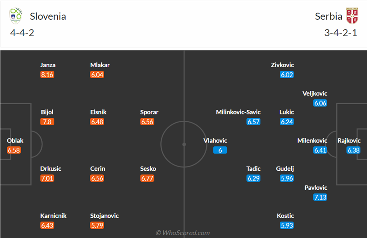This screenshot has width=367, height=238.
Task: Click the Serbia team crest icon
Action: [352, 16]
